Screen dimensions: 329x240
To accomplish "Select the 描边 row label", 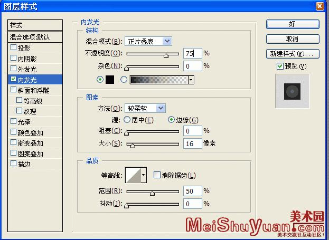I will pyautogui.click(x=24, y=164).
